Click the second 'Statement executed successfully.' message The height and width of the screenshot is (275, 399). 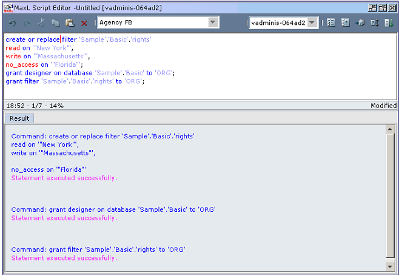point(64,218)
